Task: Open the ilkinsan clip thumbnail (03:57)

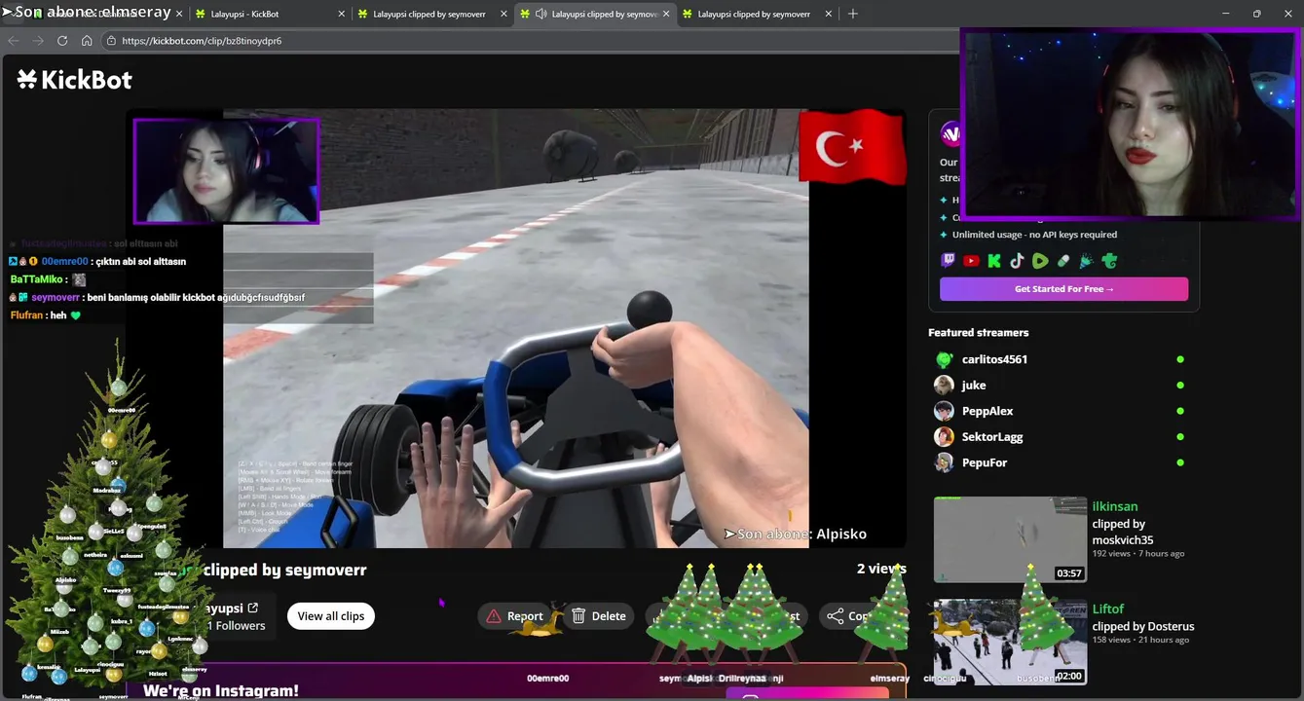Action: click(x=1010, y=539)
